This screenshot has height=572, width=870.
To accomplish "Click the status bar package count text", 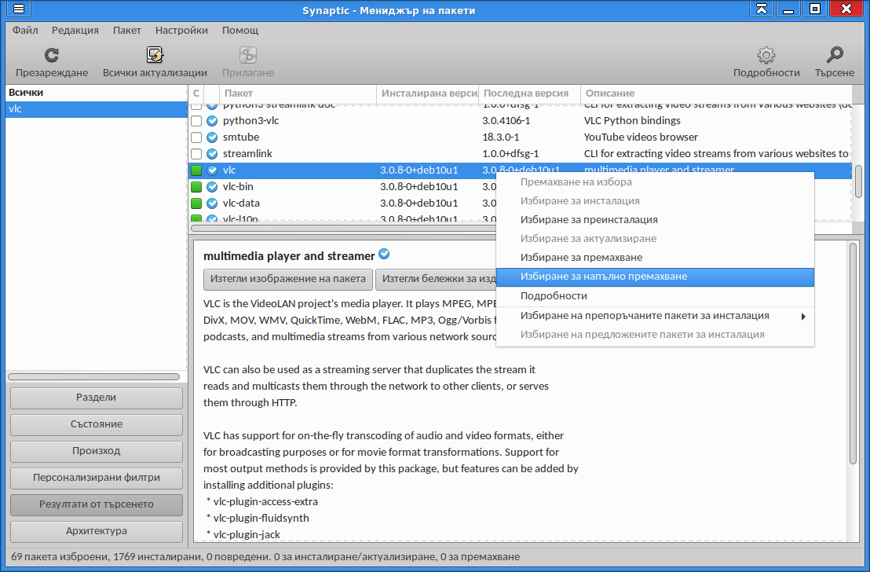I will click(265, 556).
